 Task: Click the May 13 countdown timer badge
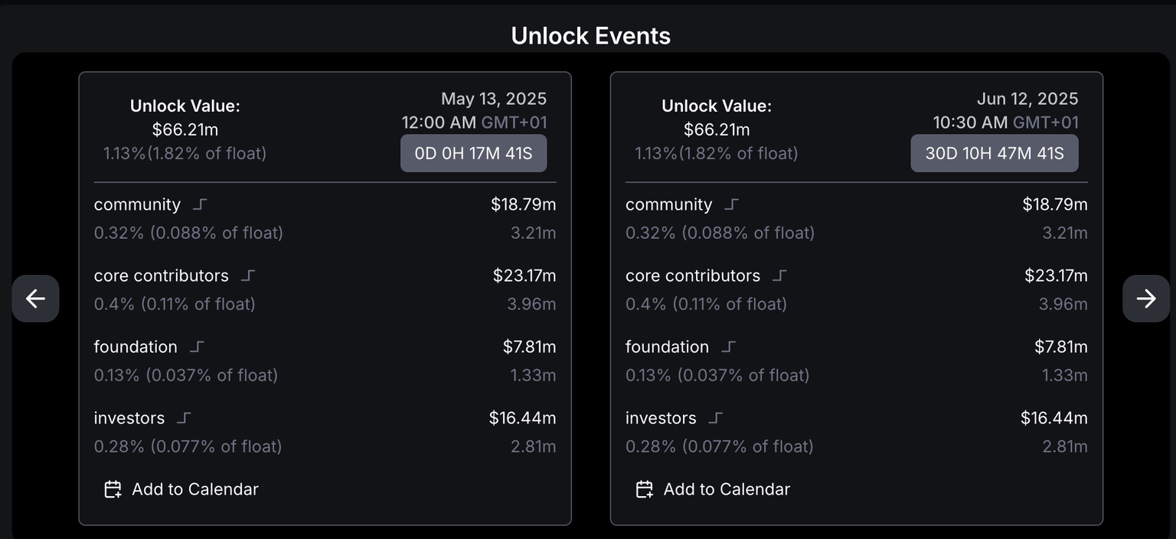(473, 152)
